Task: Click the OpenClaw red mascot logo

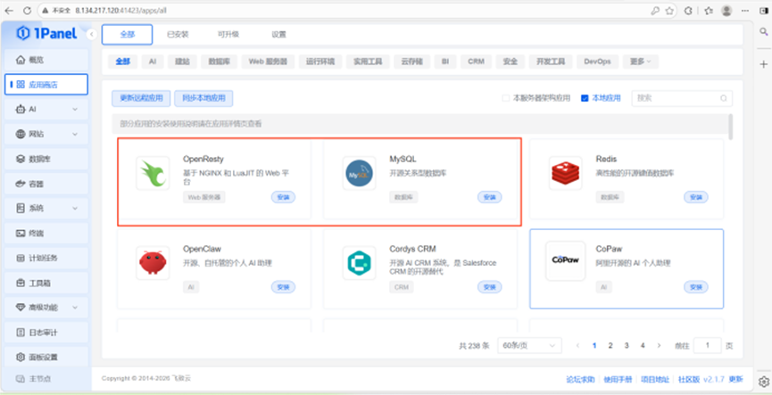Action: 153,263
